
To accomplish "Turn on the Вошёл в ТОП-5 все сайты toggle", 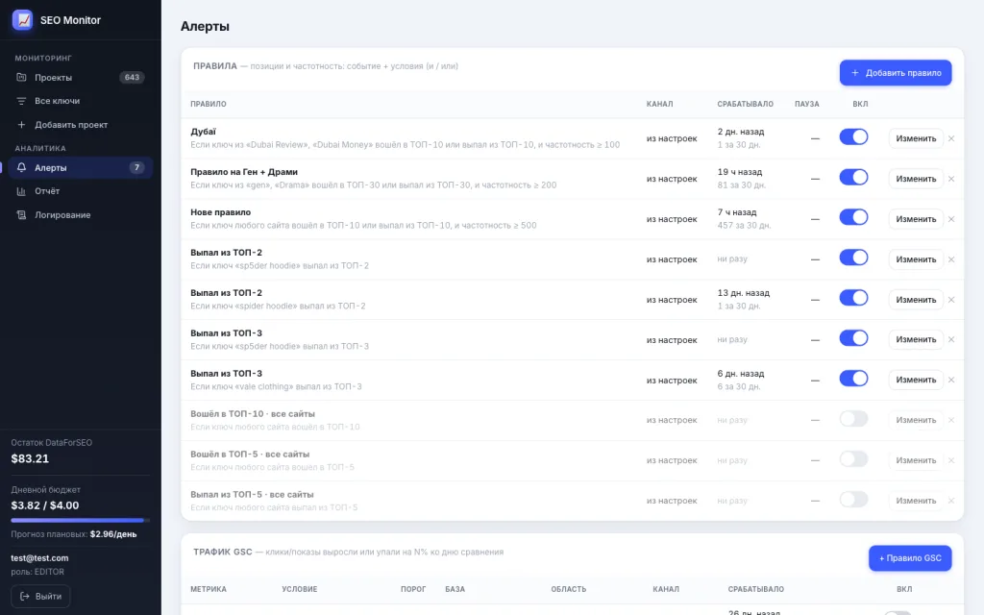I will pyautogui.click(x=853, y=458).
